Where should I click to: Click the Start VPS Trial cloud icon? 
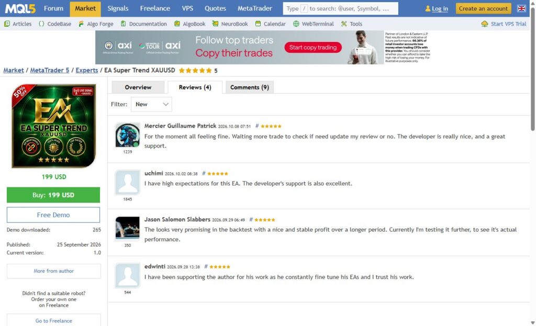click(484, 24)
